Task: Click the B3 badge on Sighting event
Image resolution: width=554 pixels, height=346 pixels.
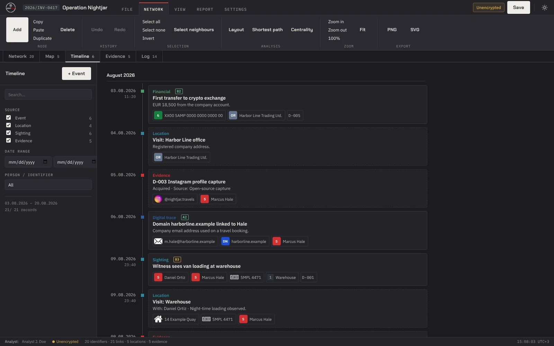Action: pos(177,260)
